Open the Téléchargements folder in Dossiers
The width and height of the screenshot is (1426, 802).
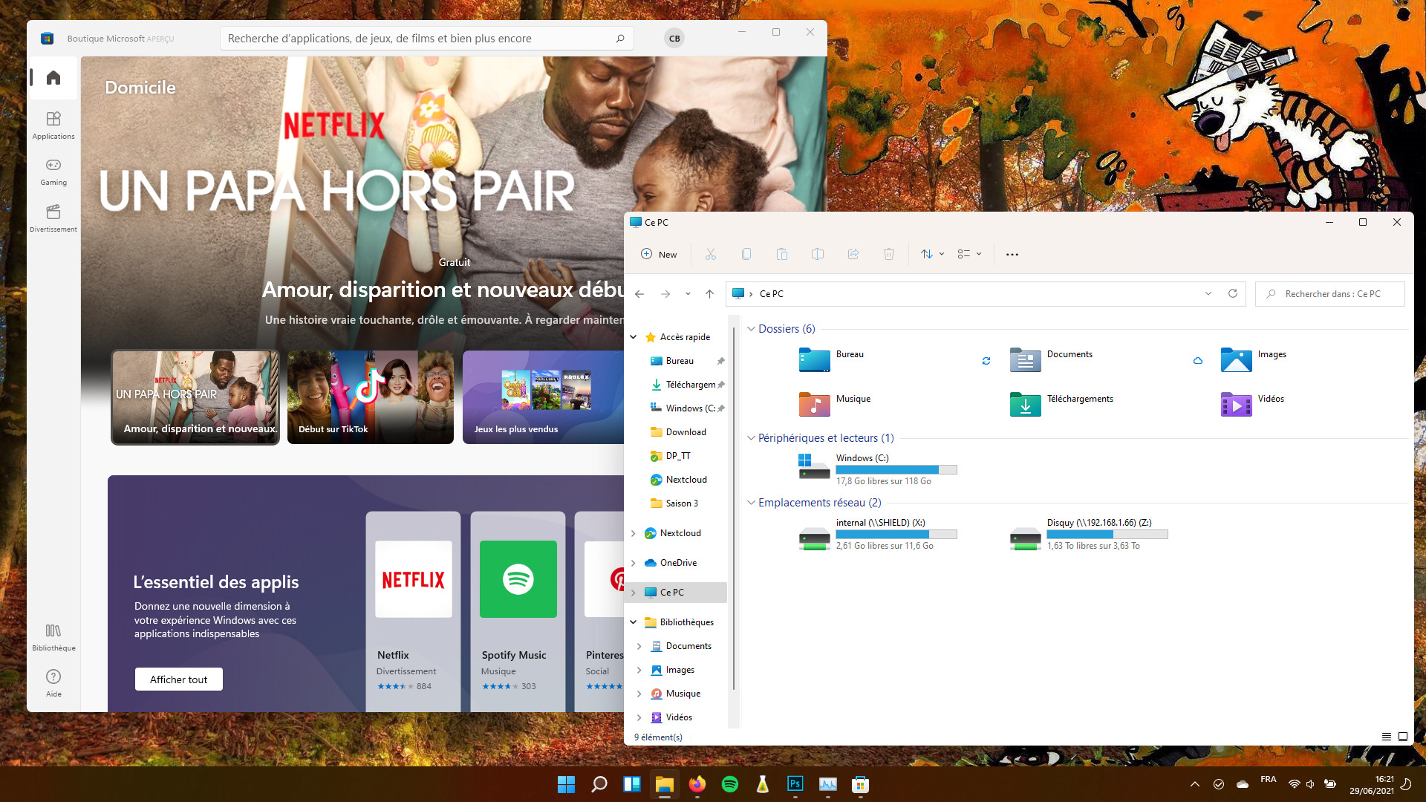1061,404
